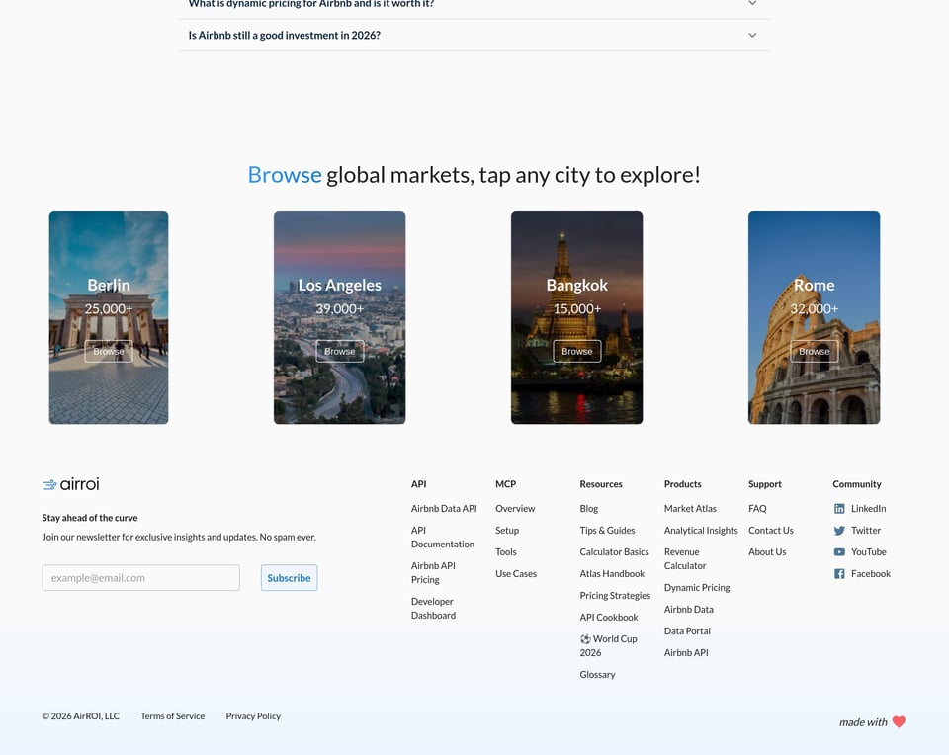Click the blue 'Browse' word in heading

click(285, 175)
